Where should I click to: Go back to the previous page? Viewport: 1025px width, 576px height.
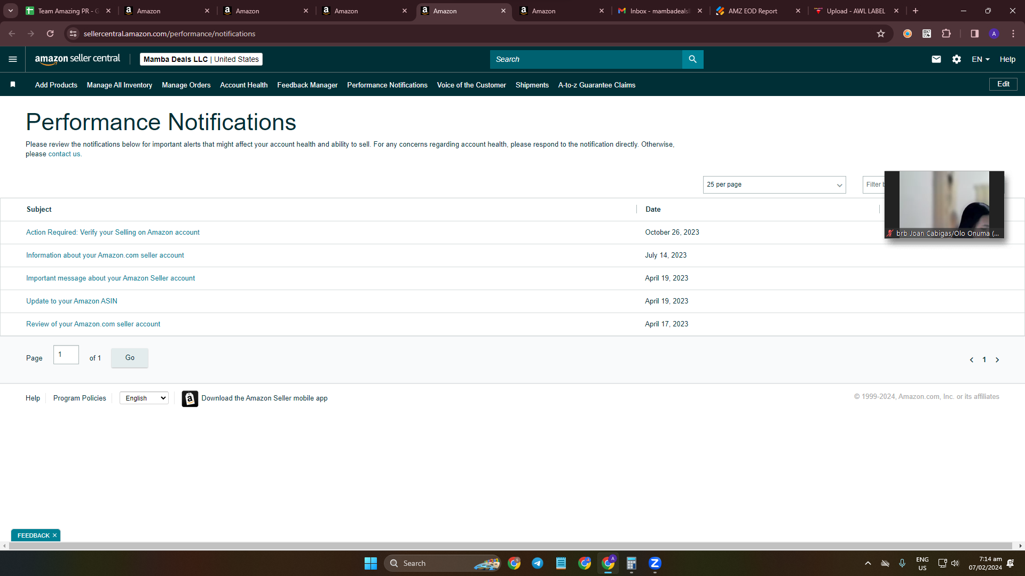pyautogui.click(x=12, y=34)
